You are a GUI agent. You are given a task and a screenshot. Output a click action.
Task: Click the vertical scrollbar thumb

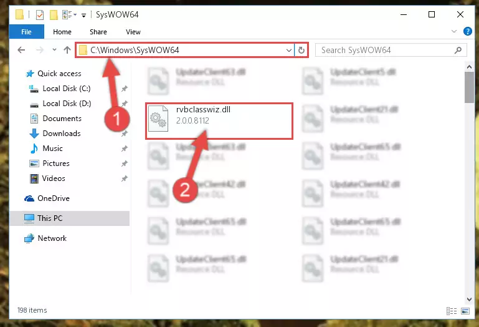(x=469, y=87)
